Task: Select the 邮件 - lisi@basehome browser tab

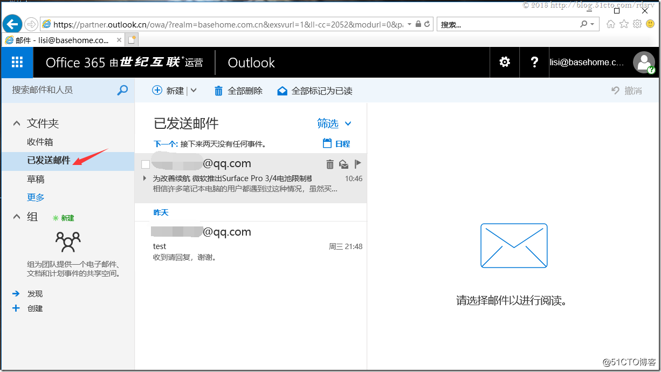Action: coord(63,40)
